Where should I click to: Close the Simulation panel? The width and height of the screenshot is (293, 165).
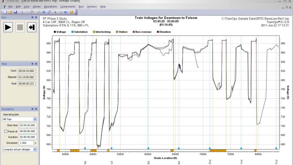[x=36, y=109]
